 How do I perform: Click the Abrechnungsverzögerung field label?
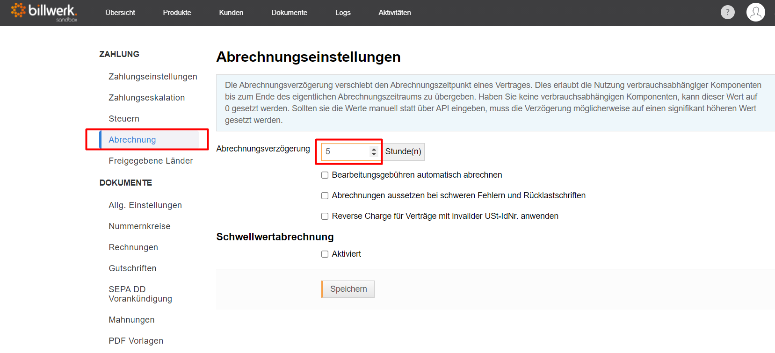263,149
